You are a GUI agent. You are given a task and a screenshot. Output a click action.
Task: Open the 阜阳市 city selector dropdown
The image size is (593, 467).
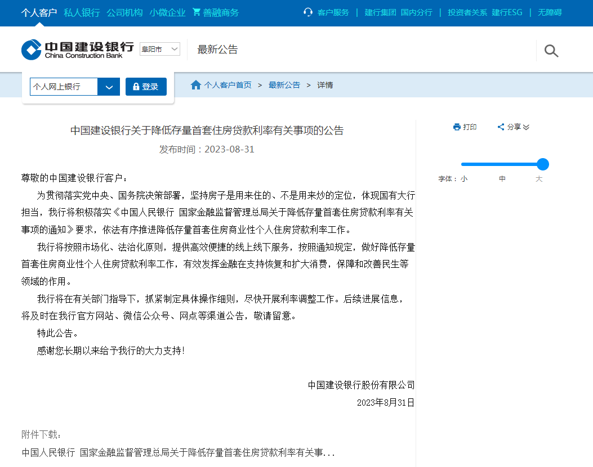click(159, 49)
